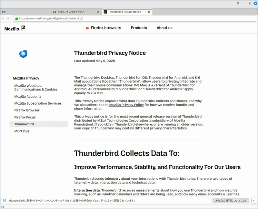Viewport: 258px width, 209px height.
Task: Go to Mozilla Subscription Services notice
Action: point(38,103)
